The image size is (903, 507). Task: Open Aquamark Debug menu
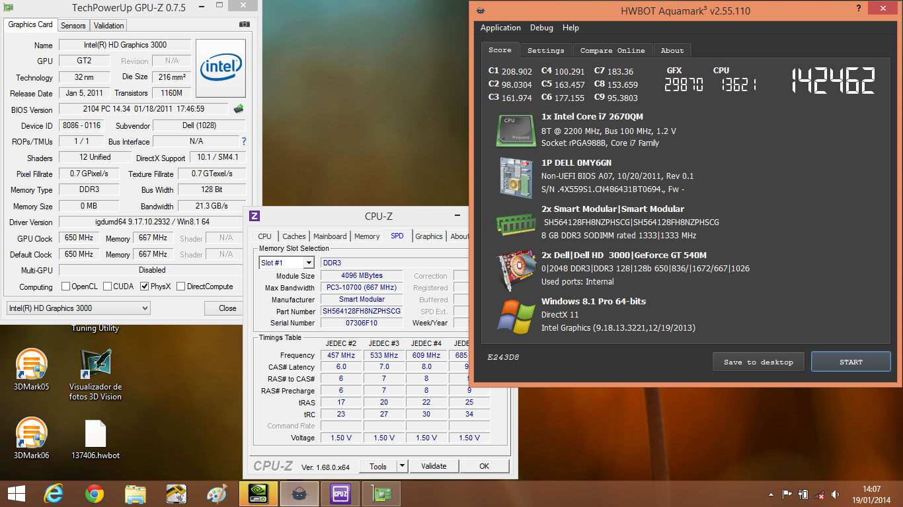click(x=541, y=28)
